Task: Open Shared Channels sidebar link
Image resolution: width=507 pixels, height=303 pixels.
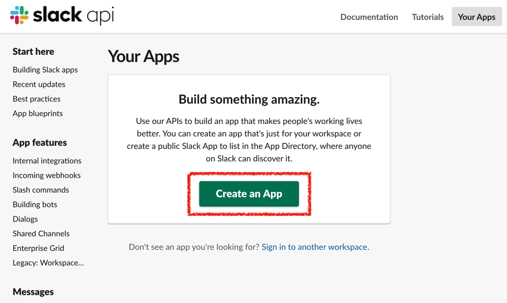Action: [41, 233]
